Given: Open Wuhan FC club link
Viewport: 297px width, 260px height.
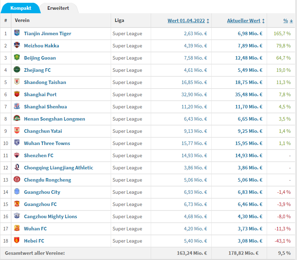Looking at the screenshot, I should pyautogui.click(x=36, y=229).
